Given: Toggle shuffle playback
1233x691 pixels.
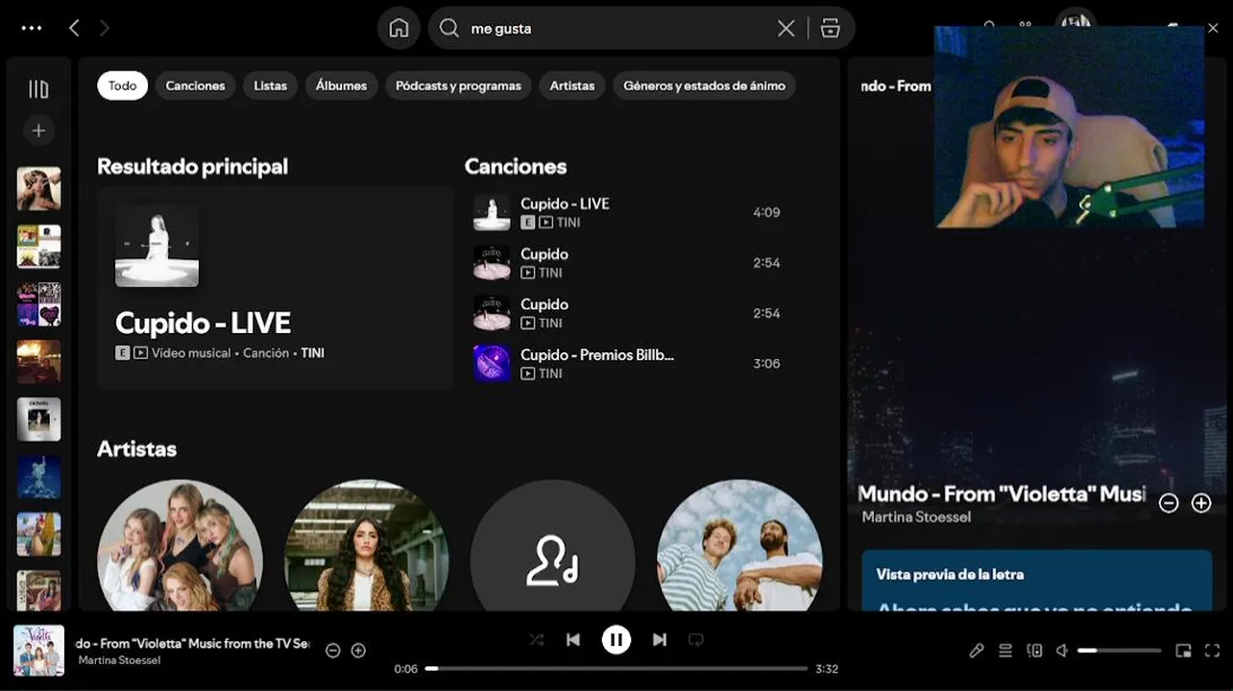Looking at the screenshot, I should (537, 639).
